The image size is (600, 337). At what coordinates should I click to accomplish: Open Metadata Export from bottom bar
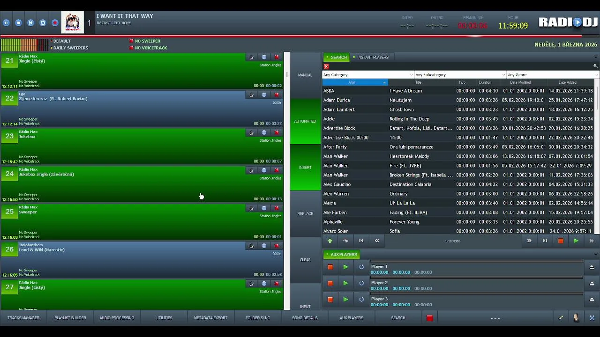[x=210, y=318]
